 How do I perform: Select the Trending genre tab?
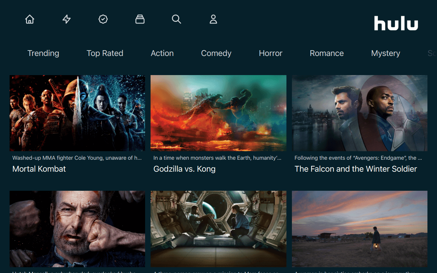[43, 53]
